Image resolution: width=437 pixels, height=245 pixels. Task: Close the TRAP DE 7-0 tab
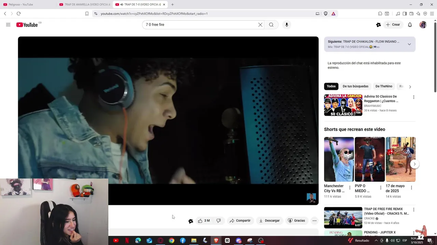point(164,4)
